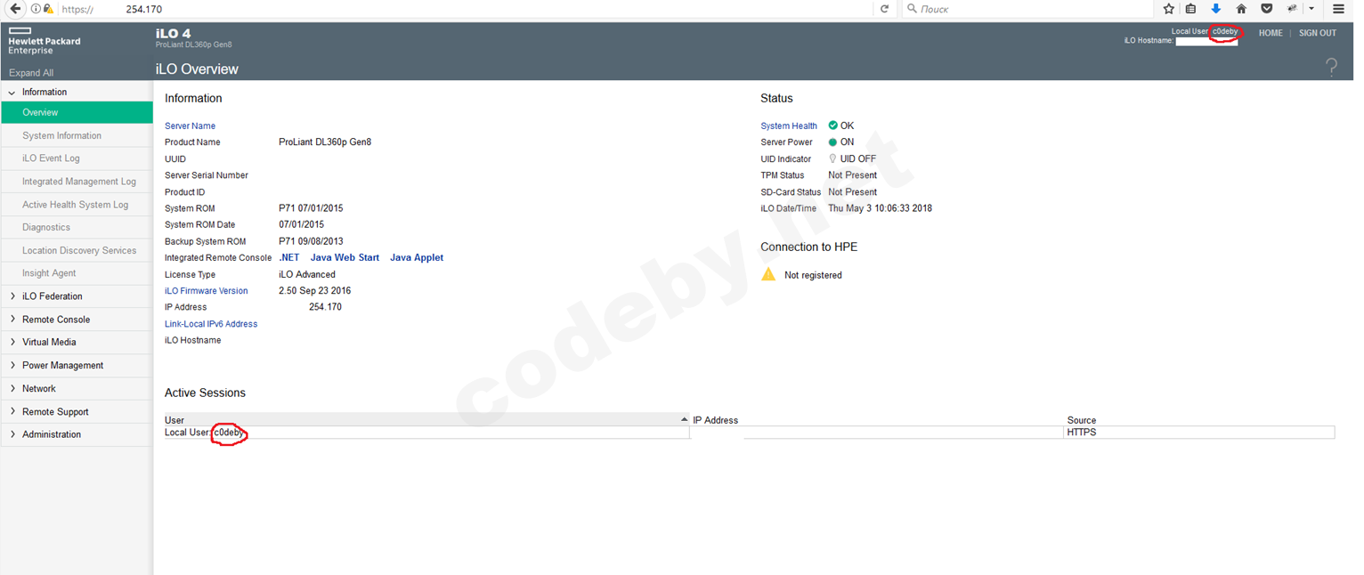
Task: Click the Hewlett Packard Enterprise logo
Action: point(44,41)
